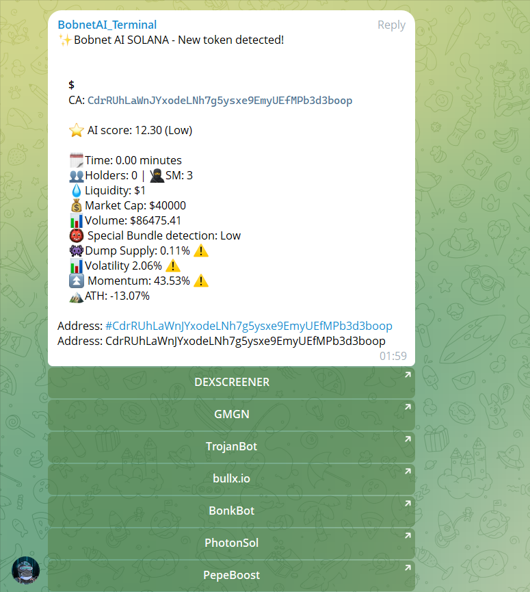Click the bar chart emoji beside Volatility
530x592 pixels.
pyautogui.click(x=76, y=266)
